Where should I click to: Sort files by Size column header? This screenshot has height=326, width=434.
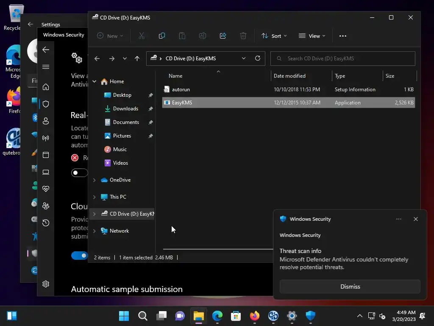[x=390, y=76]
